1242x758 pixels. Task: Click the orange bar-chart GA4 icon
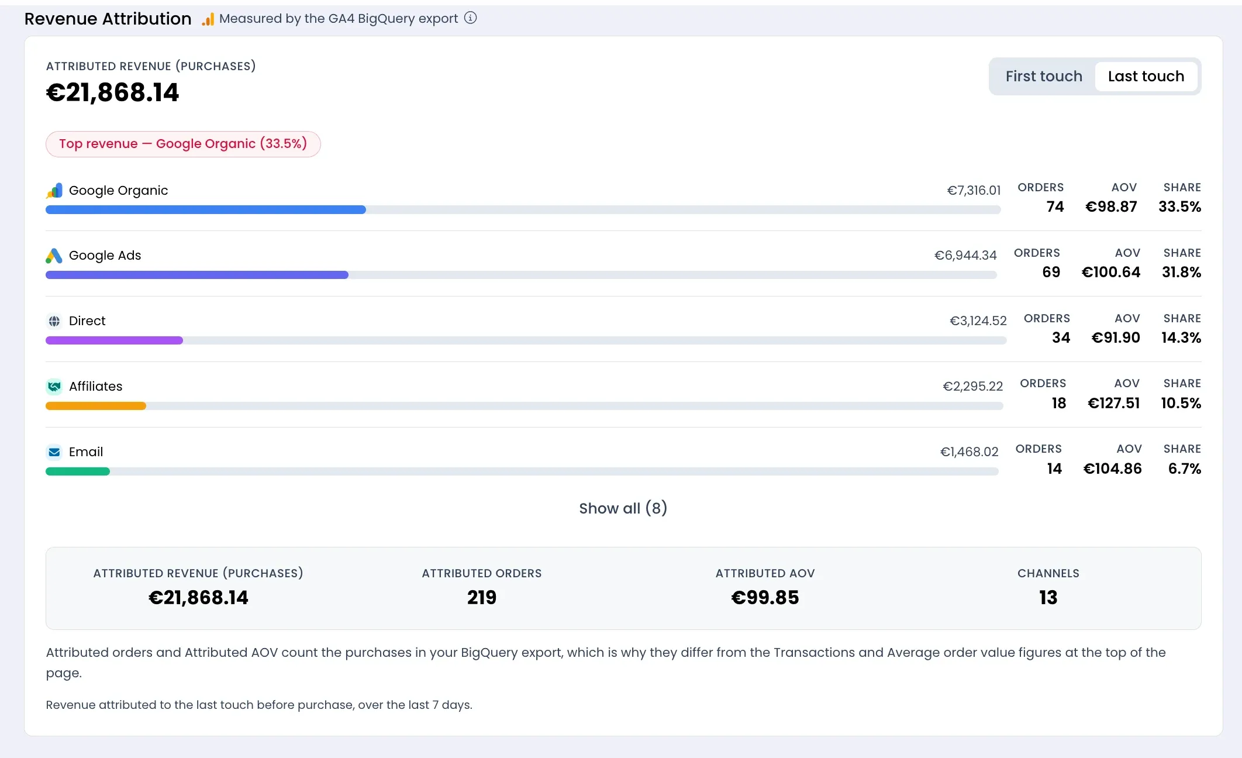[x=208, y=19]
